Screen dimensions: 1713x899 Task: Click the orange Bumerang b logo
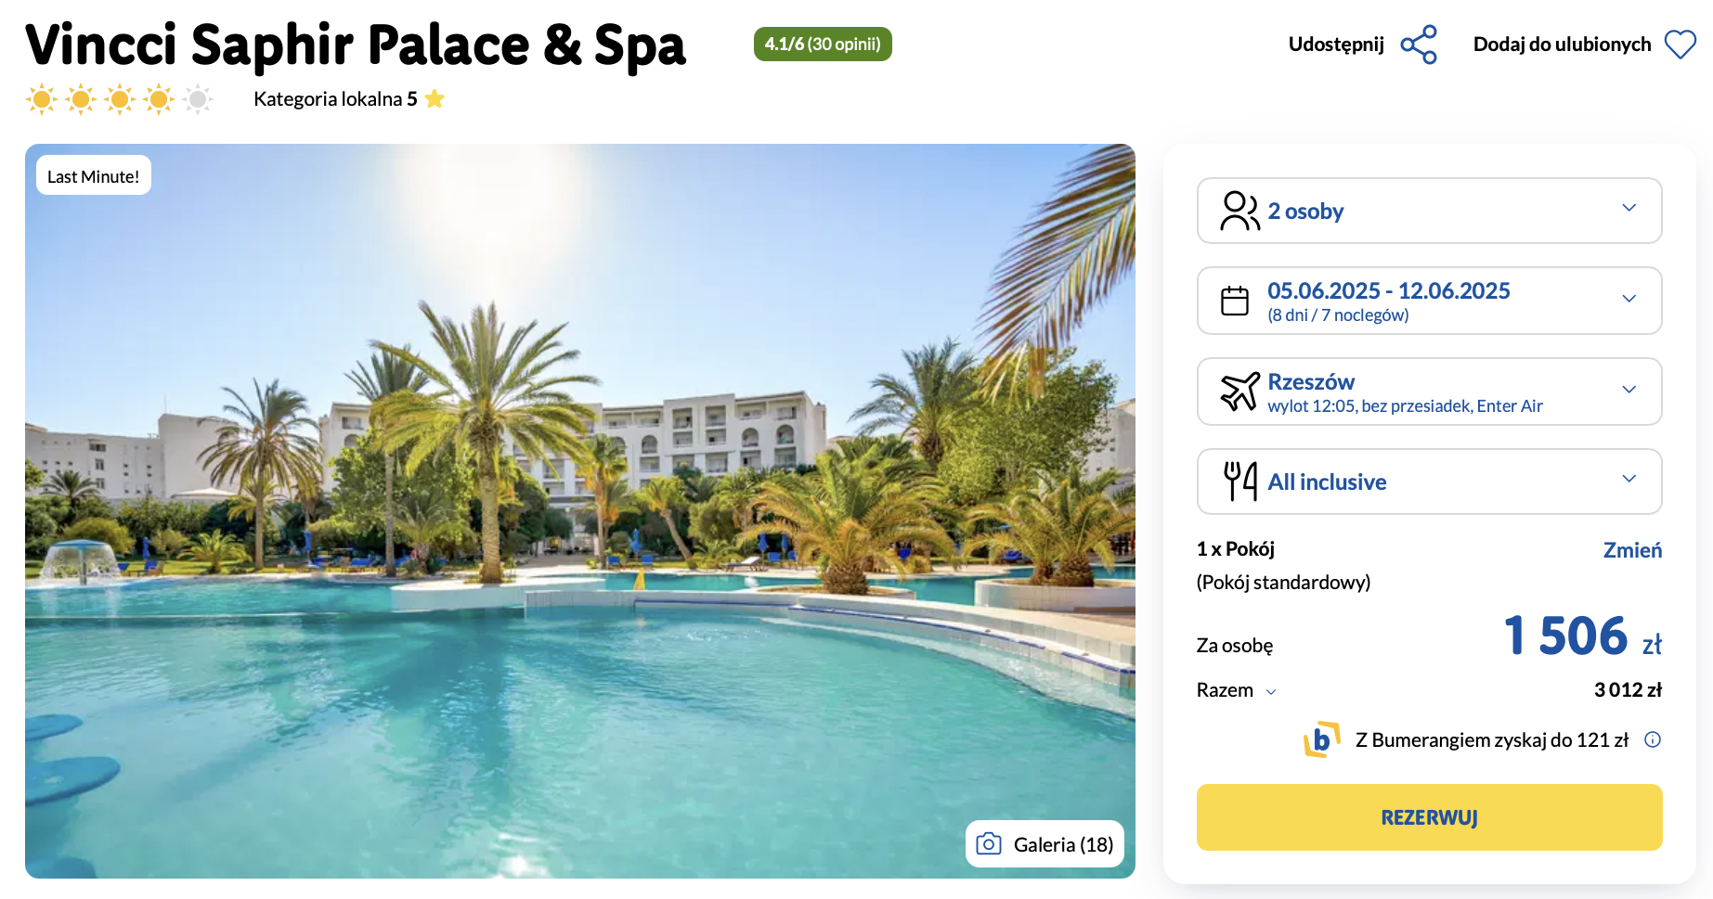pyautogui.click(x=1322, y=739)
